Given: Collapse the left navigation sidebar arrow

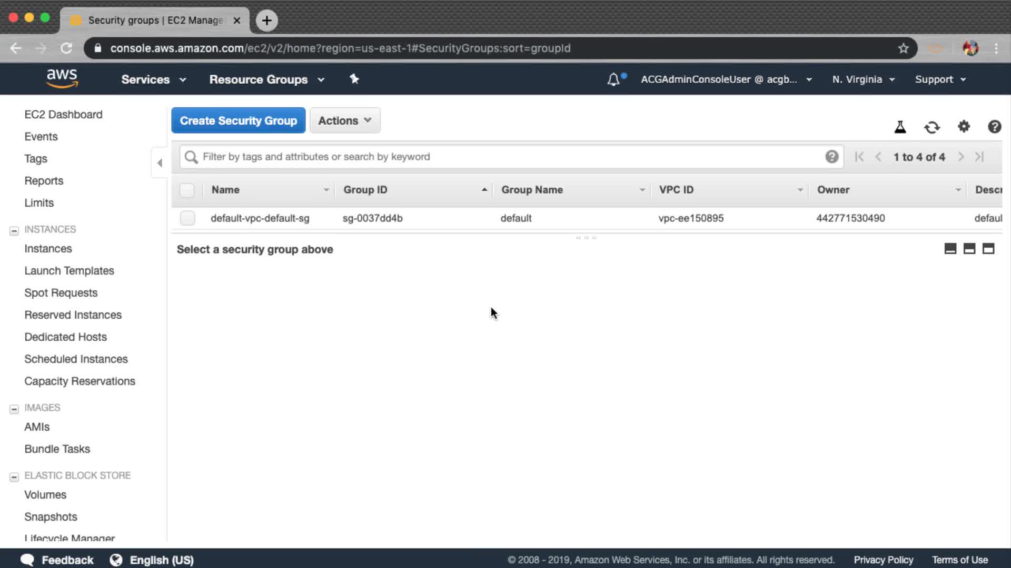Looking at the screenshot, I should click(160, 163).
